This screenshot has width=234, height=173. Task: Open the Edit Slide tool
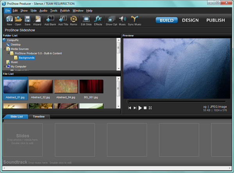click(x=86, y=20)
